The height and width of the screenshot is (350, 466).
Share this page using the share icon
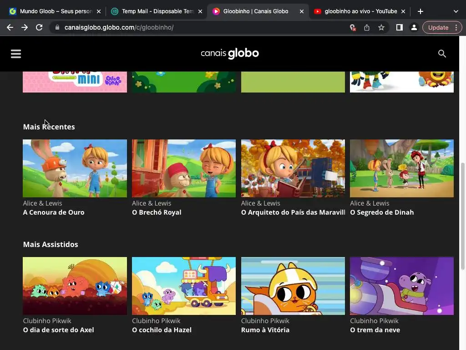(x=367, y=28)
